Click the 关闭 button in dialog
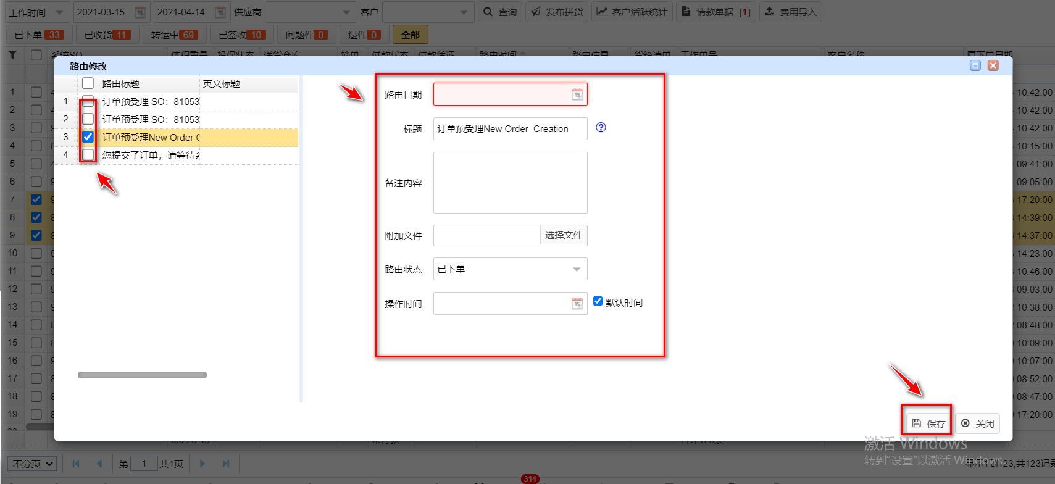Screen dimensions: 1055x484 (977, 423)
